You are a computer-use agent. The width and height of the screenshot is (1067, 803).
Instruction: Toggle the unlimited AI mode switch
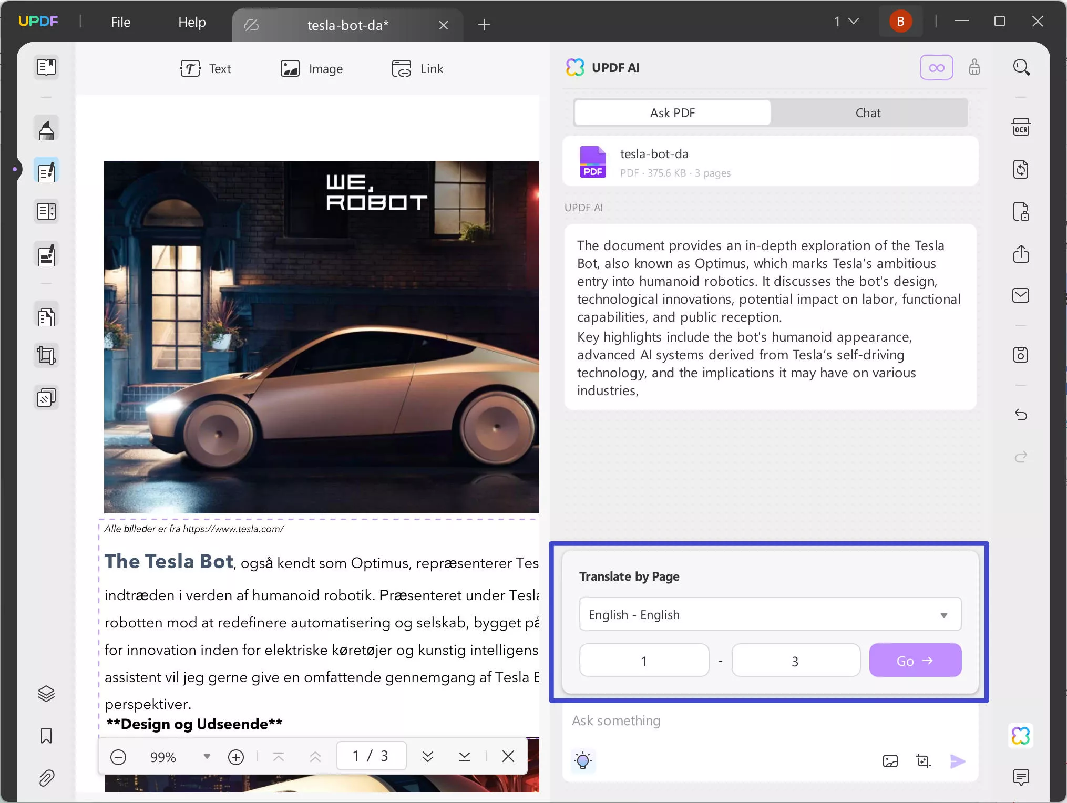click(937, 67)
